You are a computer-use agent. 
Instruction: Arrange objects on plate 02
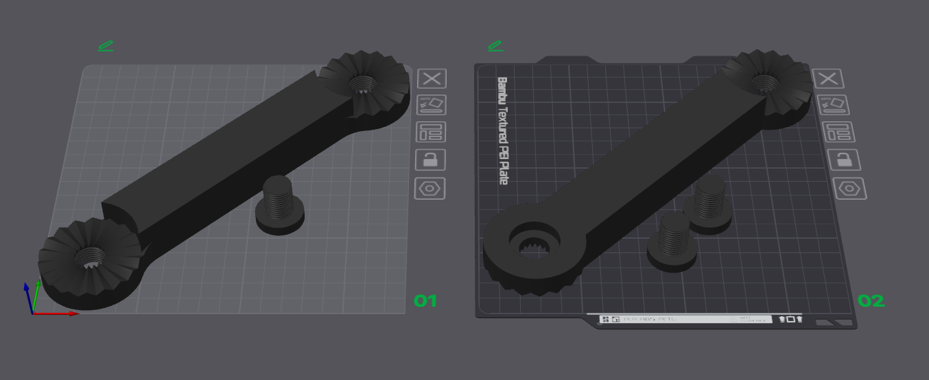[838, 132]
